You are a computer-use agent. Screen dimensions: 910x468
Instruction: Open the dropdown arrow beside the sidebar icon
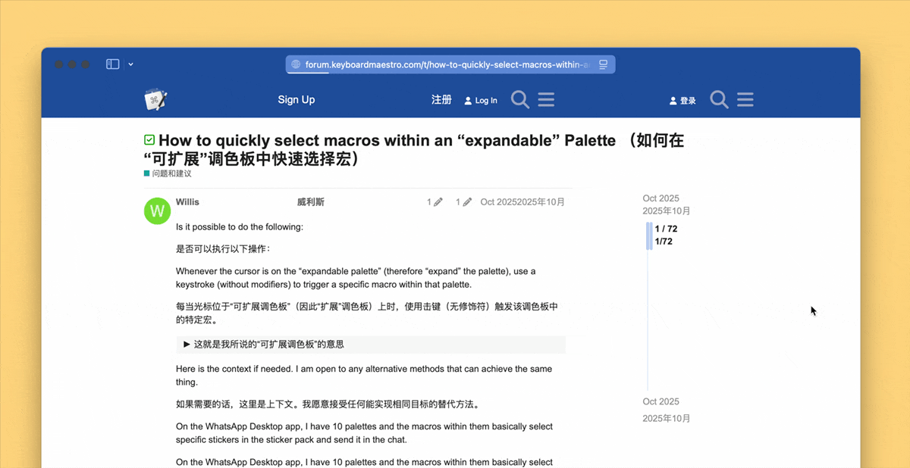130,64
